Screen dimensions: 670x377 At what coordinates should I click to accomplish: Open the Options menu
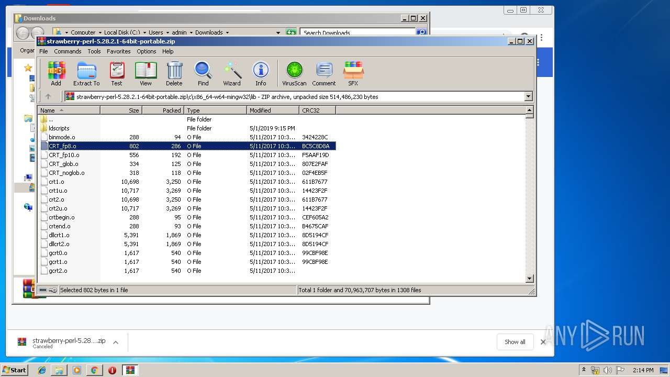click(147, 51)
